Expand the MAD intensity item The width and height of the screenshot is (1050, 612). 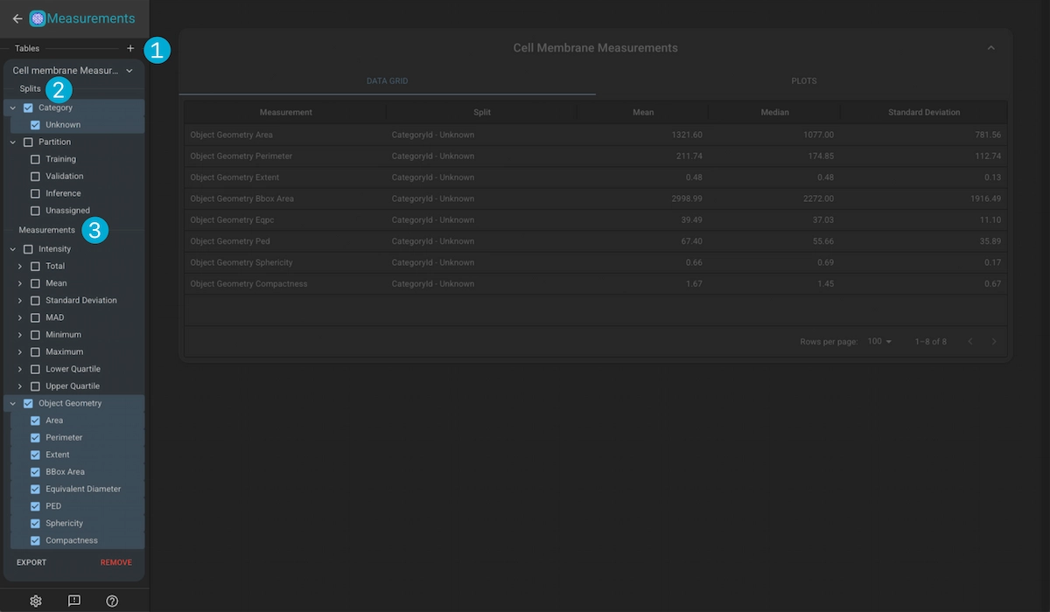pyautogui.click(x=20, y=317)
